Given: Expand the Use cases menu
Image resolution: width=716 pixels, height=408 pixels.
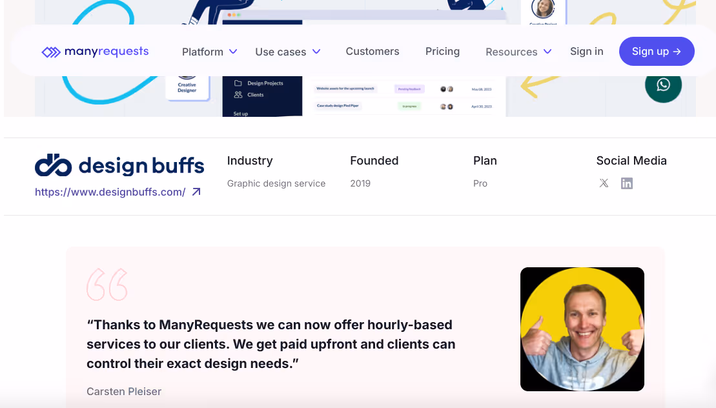Looking at the screenshot, I should (288, 52).
